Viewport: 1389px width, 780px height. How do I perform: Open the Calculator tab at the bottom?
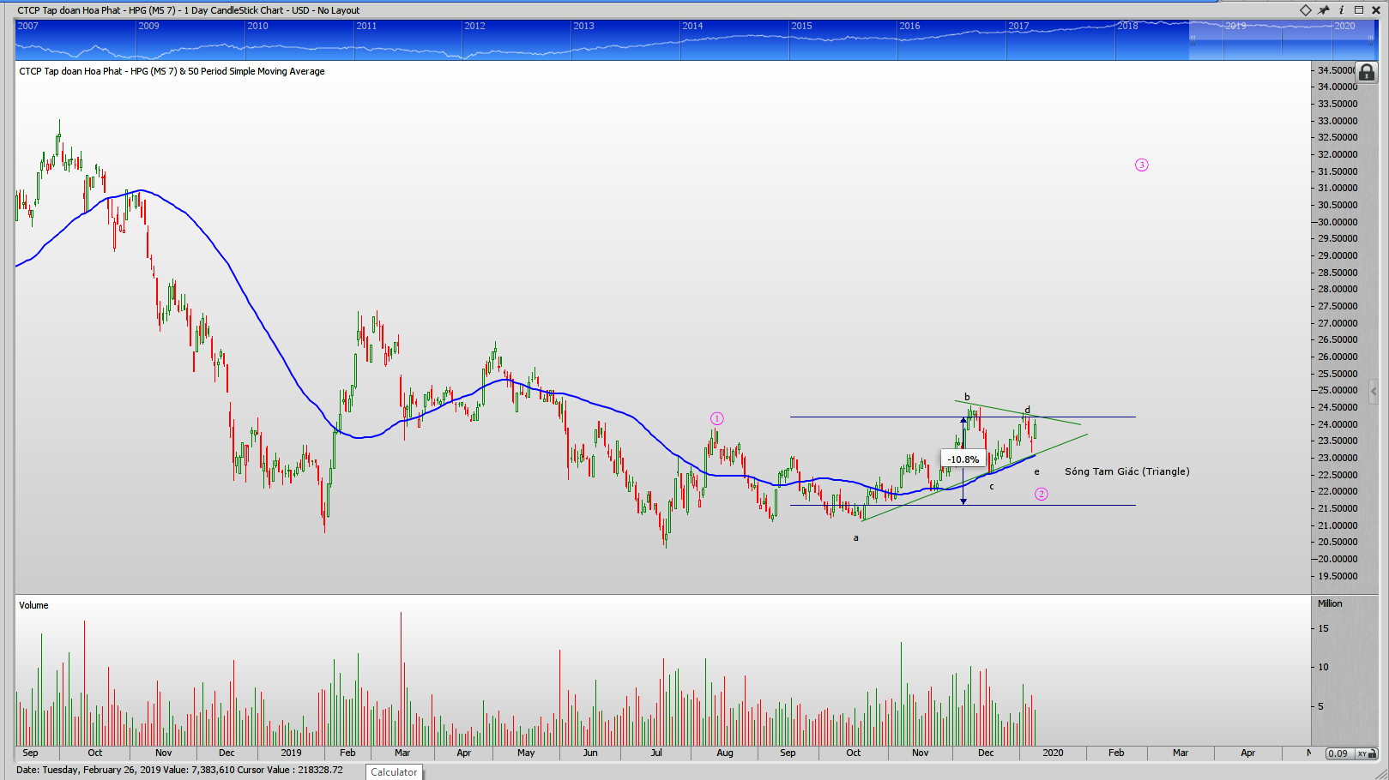[x=394, y=772]
